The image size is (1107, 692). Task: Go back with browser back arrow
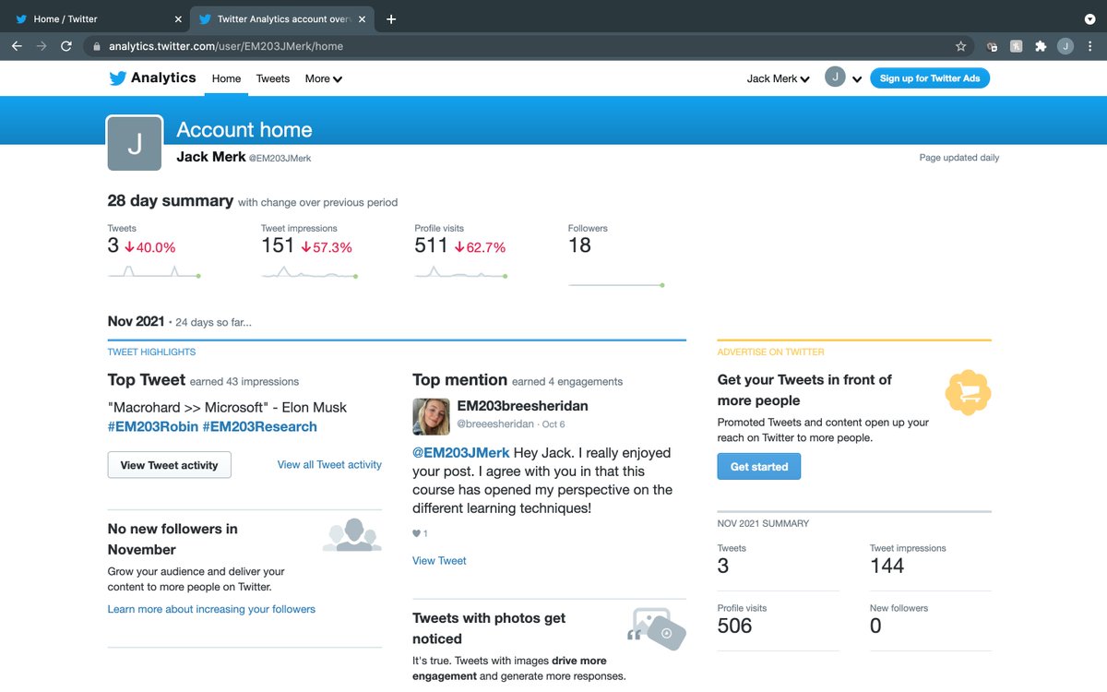click(17, 46)
